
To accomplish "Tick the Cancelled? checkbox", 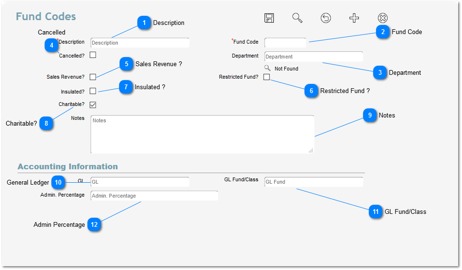I will (x=93, y=55).
